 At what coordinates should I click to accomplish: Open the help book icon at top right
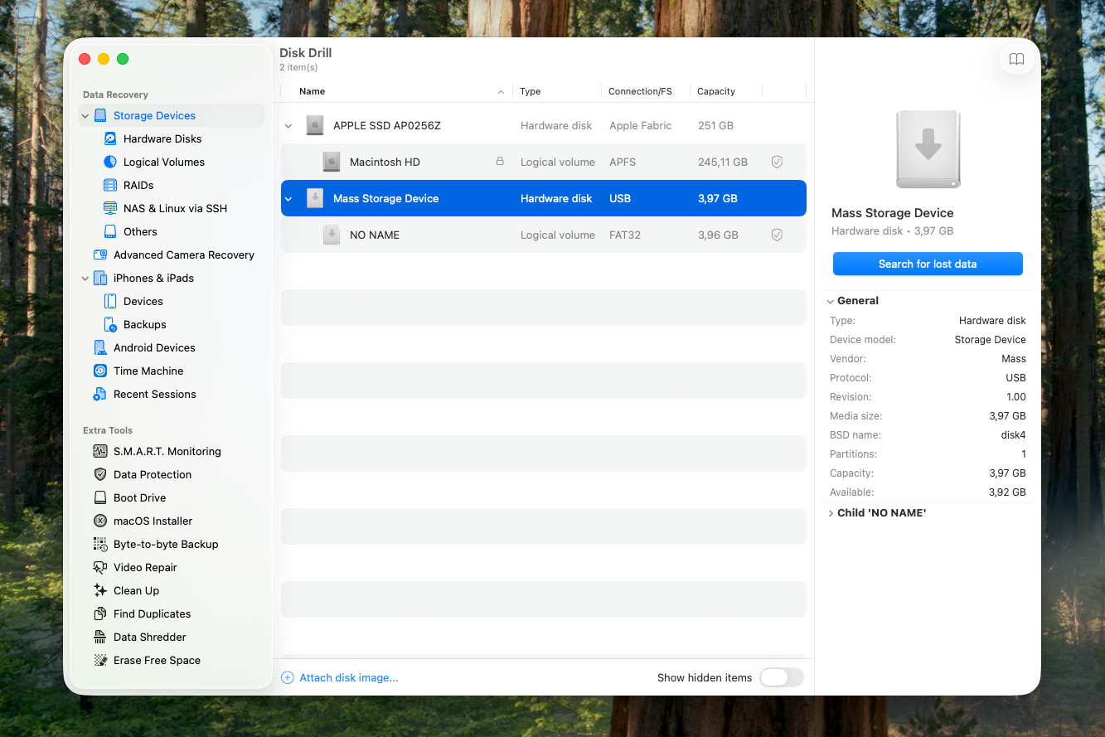click(1016, 59)
